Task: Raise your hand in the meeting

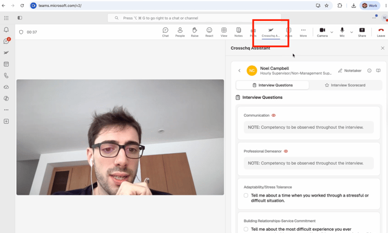Action: pos(195,32)
